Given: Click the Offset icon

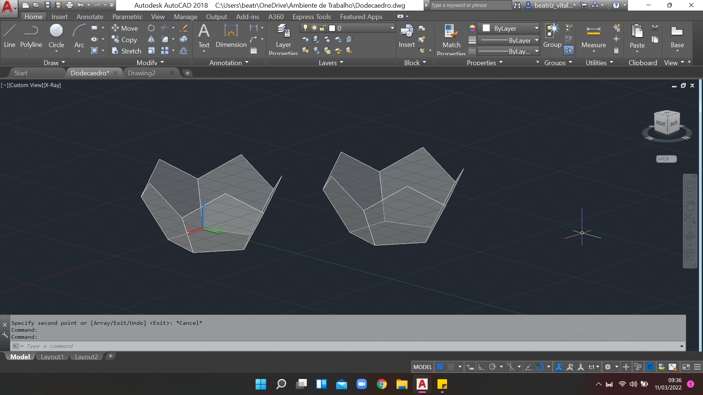Looking at the screenshot, I should point(183,51).
